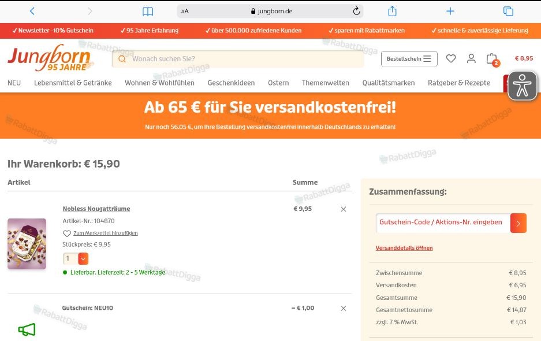This screenshot has width=541, height=341.
Task: Open the accessibility figure widget
Action: 522,86
